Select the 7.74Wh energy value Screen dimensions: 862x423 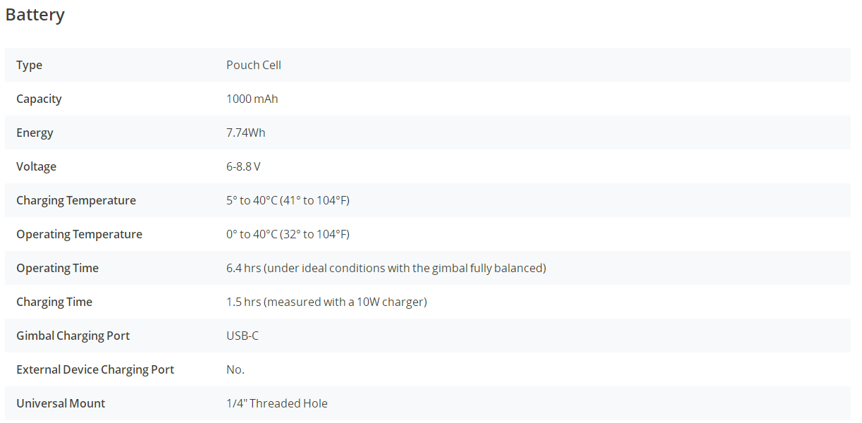pos(246,133)
